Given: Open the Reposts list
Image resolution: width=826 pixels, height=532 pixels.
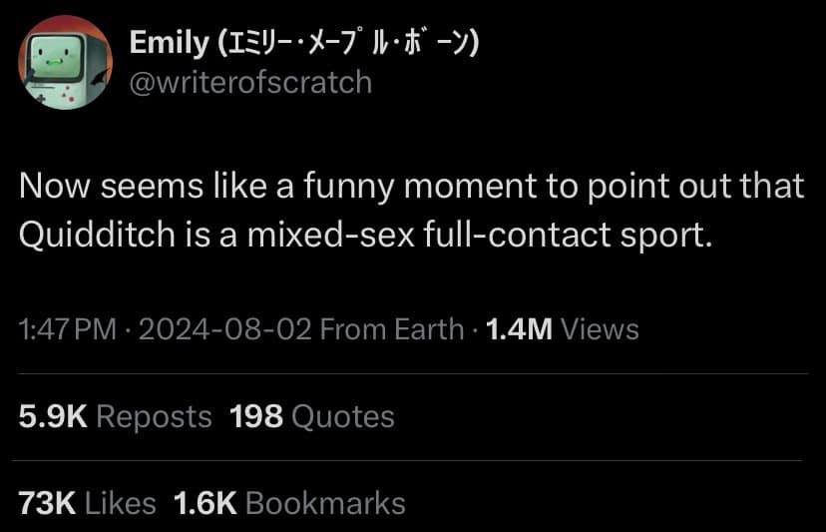Looking at the screenshot, I should [155, 416].
